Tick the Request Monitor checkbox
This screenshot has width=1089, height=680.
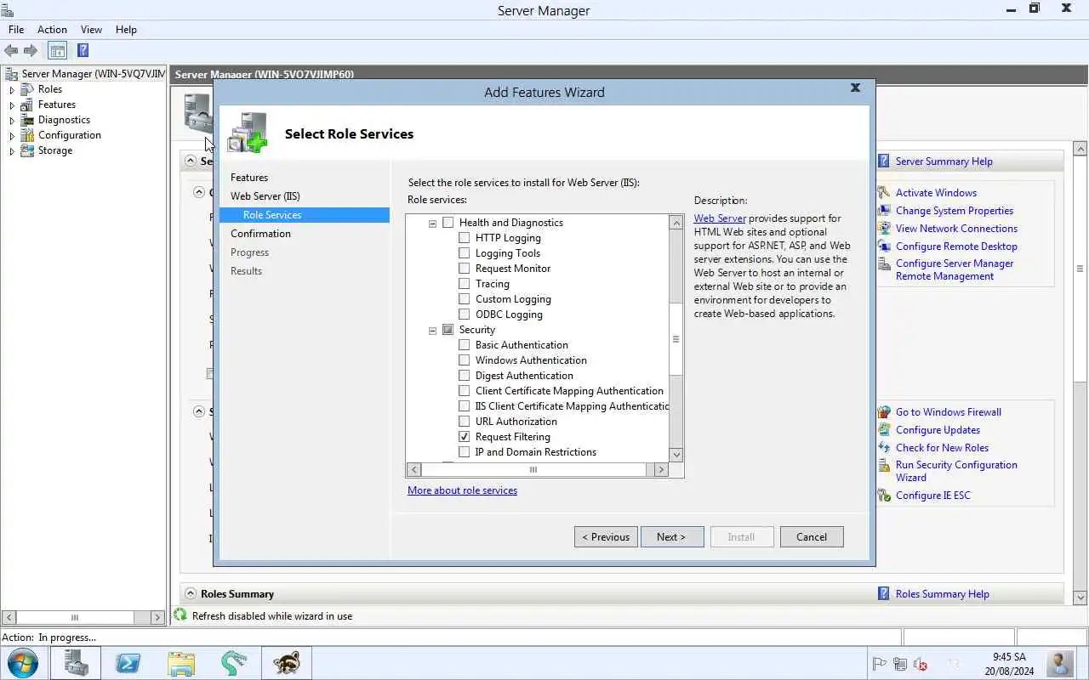tap(465, 269)
